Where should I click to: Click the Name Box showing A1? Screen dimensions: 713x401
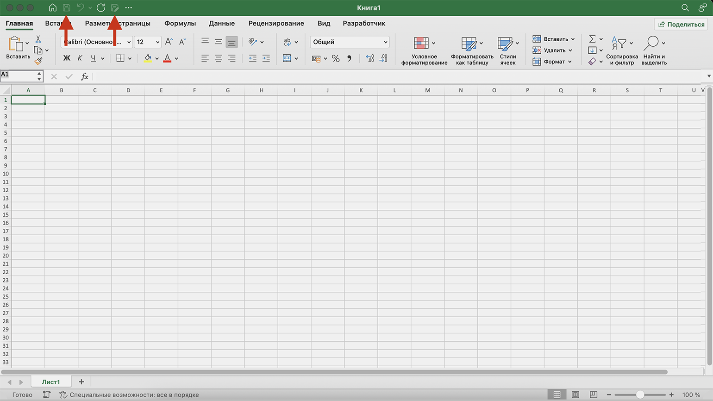pyautogui.click(x=18, y=75)
